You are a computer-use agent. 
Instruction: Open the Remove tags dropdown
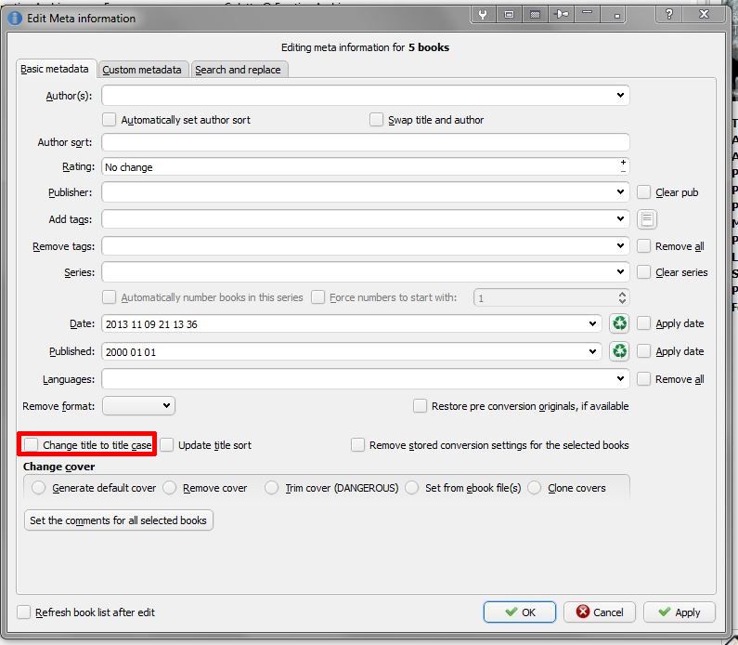[620, 245]
